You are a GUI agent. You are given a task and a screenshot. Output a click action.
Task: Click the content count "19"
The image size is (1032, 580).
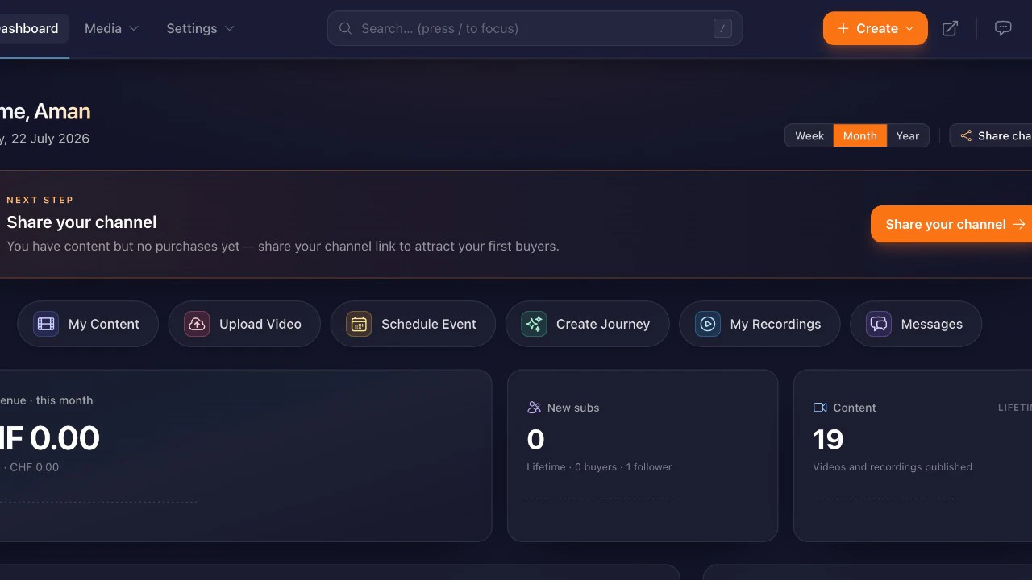pyautogui.click(x=828, y=439)
